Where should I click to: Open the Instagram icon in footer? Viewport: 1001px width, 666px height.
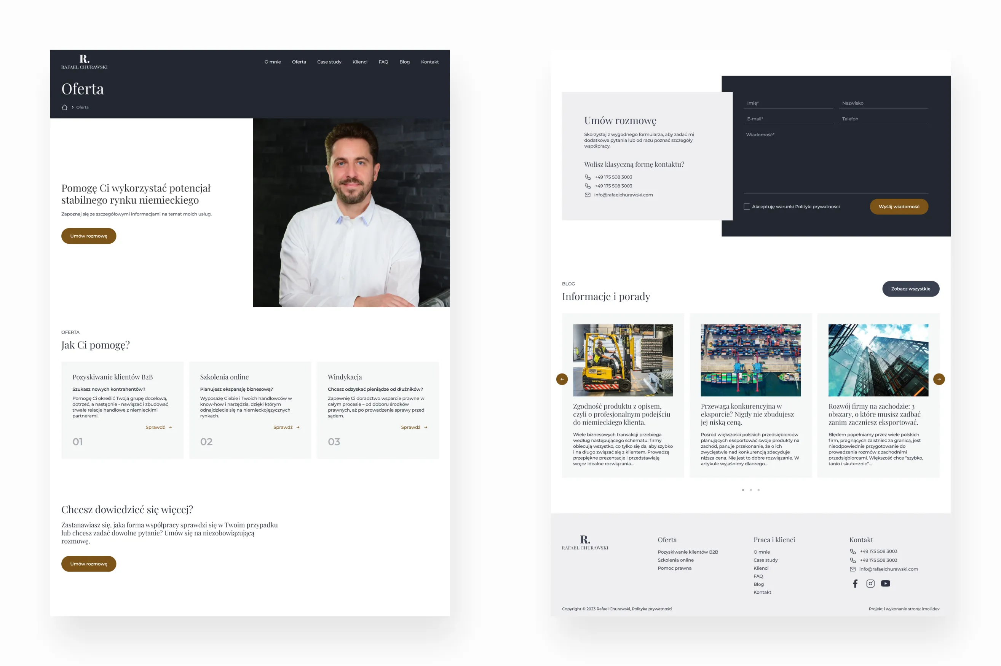(x=870, y=584)
